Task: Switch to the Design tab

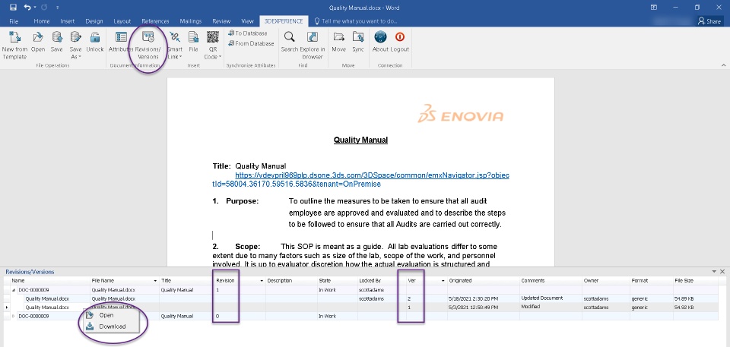Action: click(94, 21)
